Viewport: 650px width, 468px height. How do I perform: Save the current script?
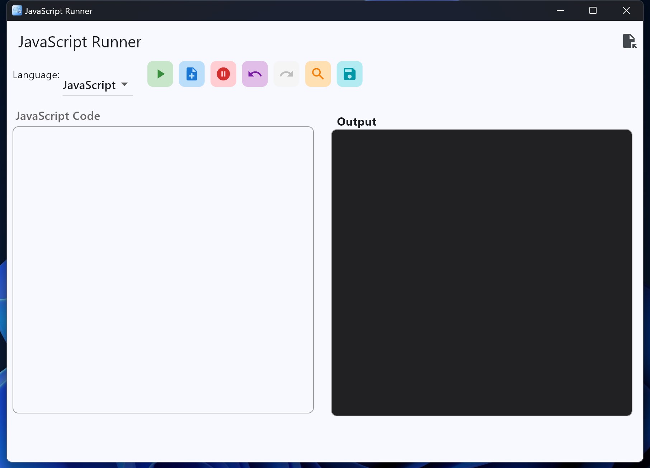tap(349, 74)
